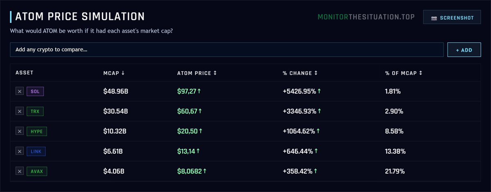491x192 pixels.
Task: Click the $48.96B market cap value
Action: point(115,92)
